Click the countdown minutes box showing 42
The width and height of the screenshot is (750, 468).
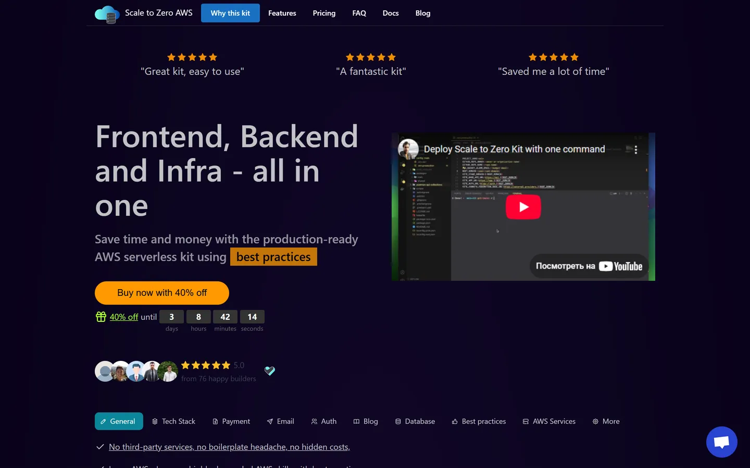click(x=225, y=317)
